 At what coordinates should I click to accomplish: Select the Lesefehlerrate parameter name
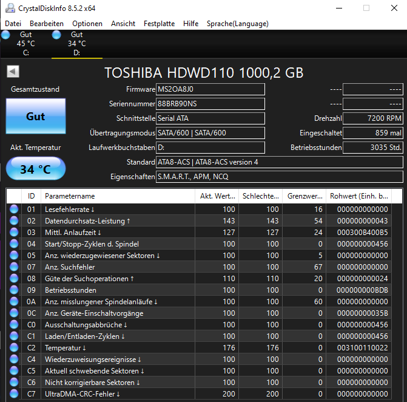[x=70, y=209]
